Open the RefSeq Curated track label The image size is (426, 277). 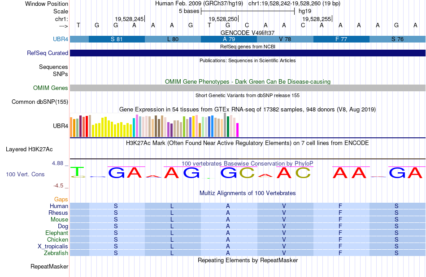(x=47, y=53)
